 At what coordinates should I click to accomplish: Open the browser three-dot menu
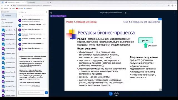pyautogui.click(x=175, y=6)
